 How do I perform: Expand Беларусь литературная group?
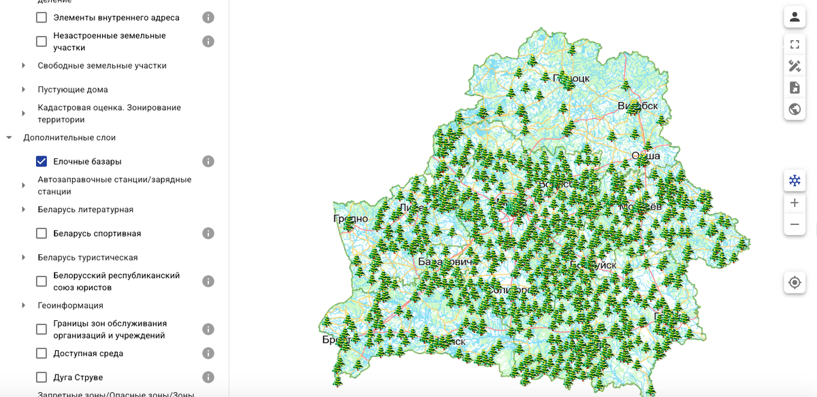(x=24, y=209)
